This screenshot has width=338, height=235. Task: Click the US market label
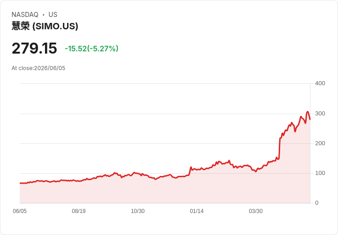(x=53, y=15)
